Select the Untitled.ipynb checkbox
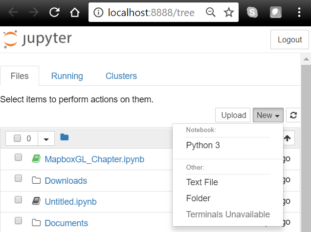The image size is (311, 232). (18, 200)
